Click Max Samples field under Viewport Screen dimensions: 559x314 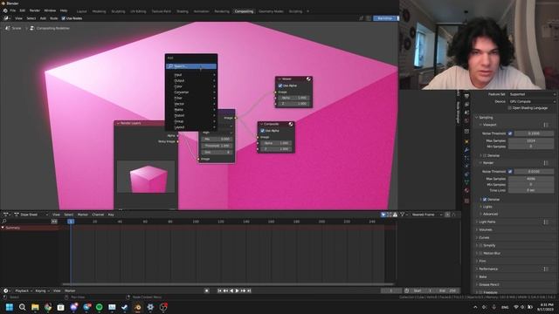tap(531, 140)
